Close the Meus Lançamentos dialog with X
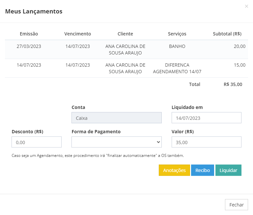The width and height of the screenshot is (253, 215). pos(246,6)
